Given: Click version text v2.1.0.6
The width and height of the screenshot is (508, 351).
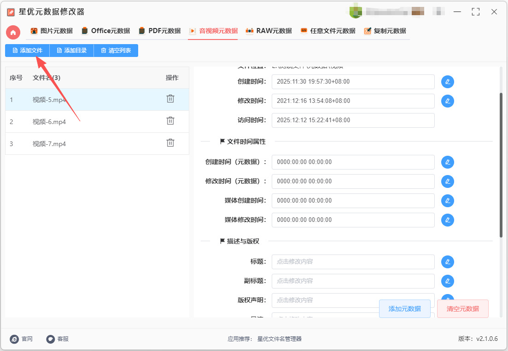Looking at the screenshot, I should (x=478, y=339).
